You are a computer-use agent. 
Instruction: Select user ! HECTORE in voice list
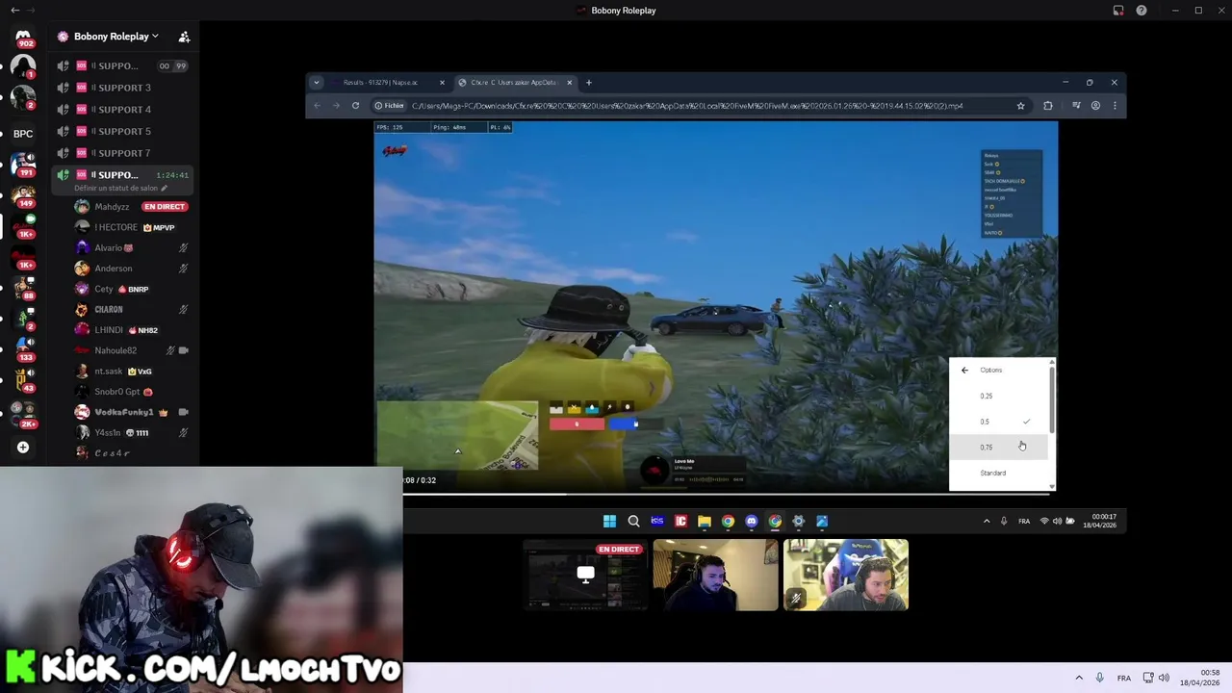[132, 227]
